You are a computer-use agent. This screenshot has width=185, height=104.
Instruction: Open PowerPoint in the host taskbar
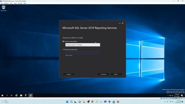click(x=118, y=102)
